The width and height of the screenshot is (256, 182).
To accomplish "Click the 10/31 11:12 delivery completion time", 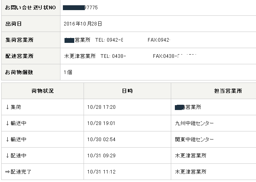I will pos(101,172).
